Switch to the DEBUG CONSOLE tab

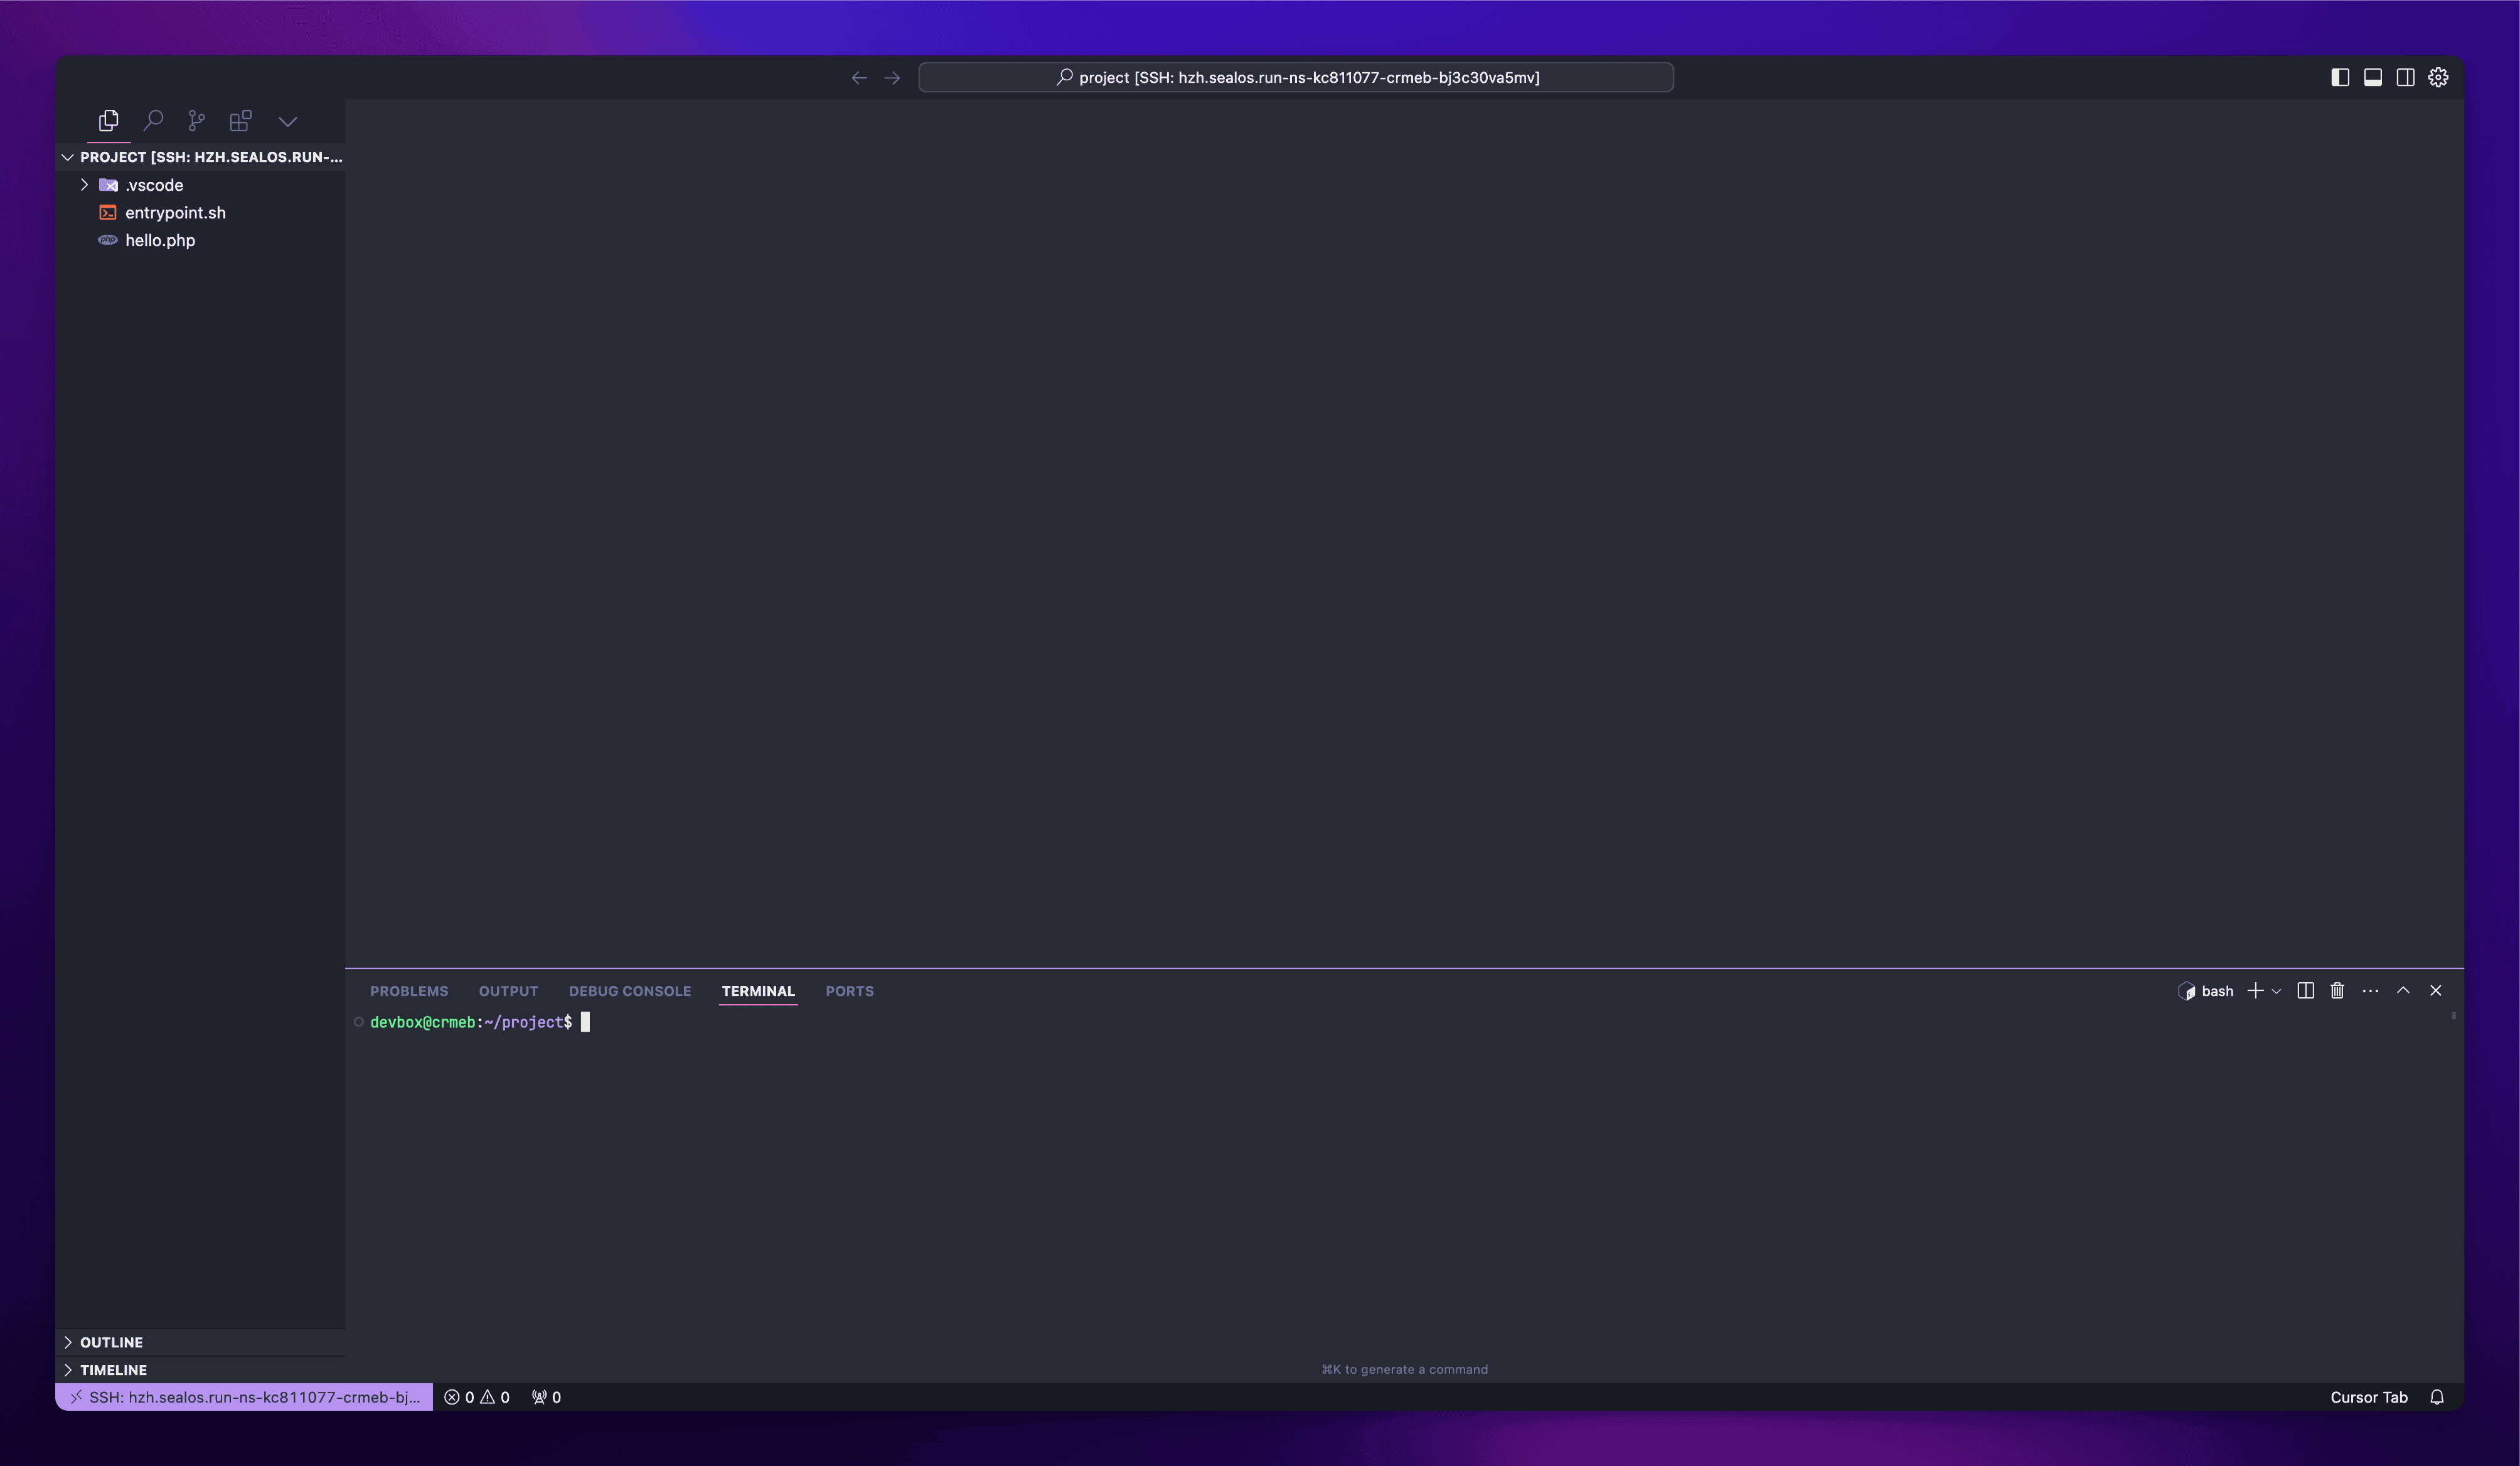tap(630, 991)
